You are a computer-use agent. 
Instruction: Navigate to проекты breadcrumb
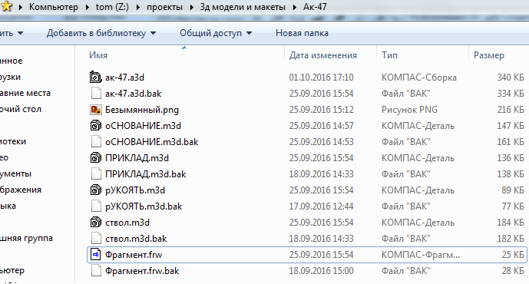[x=164, y=7]
